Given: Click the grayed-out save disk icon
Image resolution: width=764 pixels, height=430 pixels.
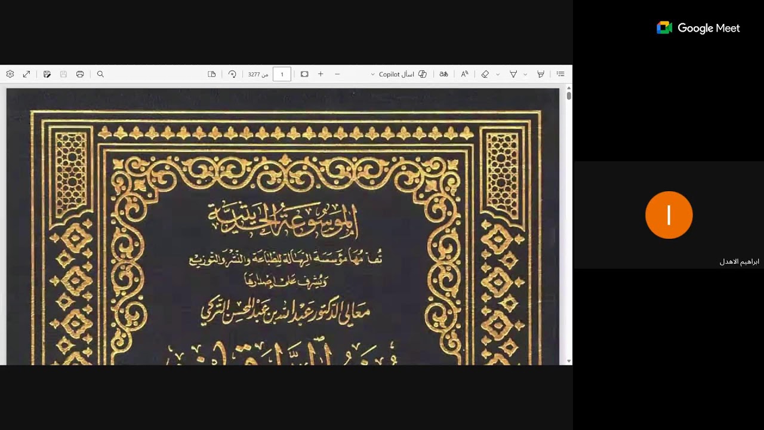Looking at the screenshot, I should (63, 74).
